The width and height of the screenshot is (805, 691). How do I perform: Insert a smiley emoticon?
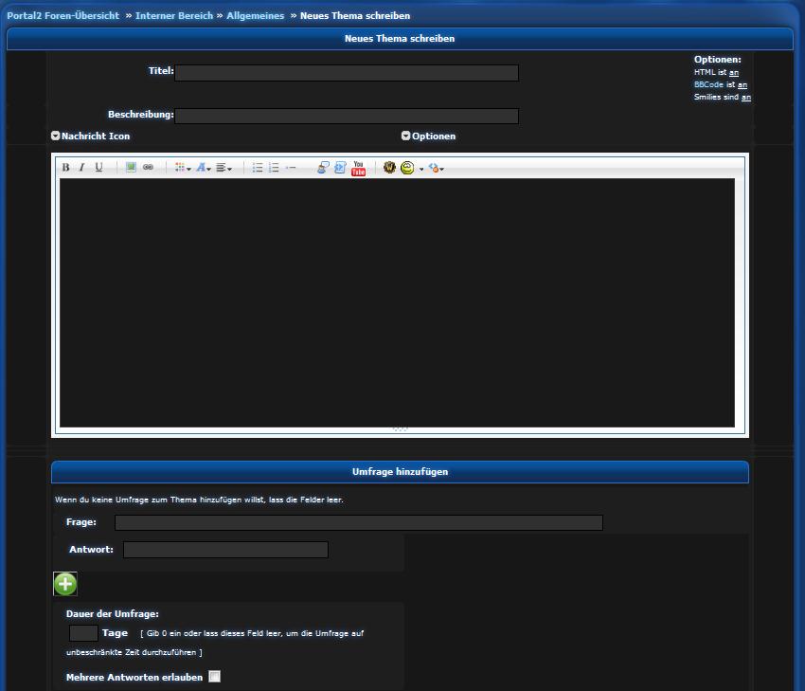pos(407,168)
